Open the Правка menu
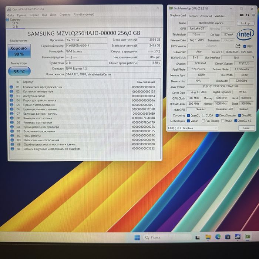 (x=21, y=15)
